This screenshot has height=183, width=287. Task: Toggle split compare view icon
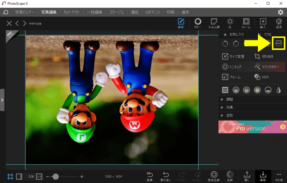[19, 177]
